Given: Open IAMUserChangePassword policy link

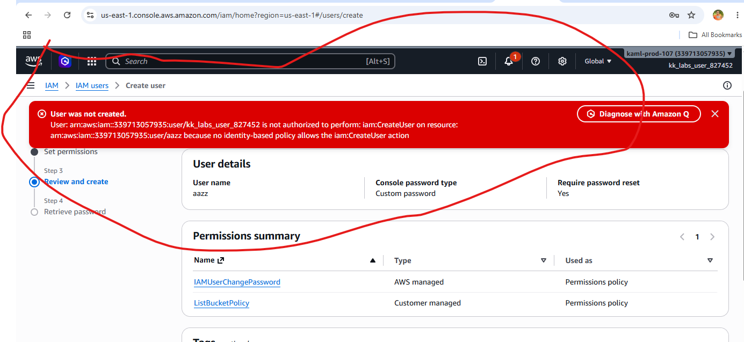Looking at the screenshot, I should point(237,282).
